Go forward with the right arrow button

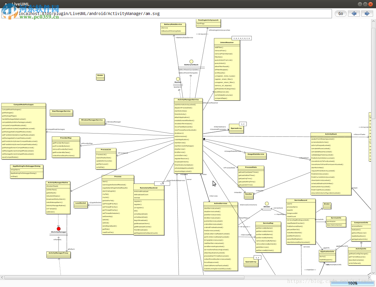pos(367,14)
